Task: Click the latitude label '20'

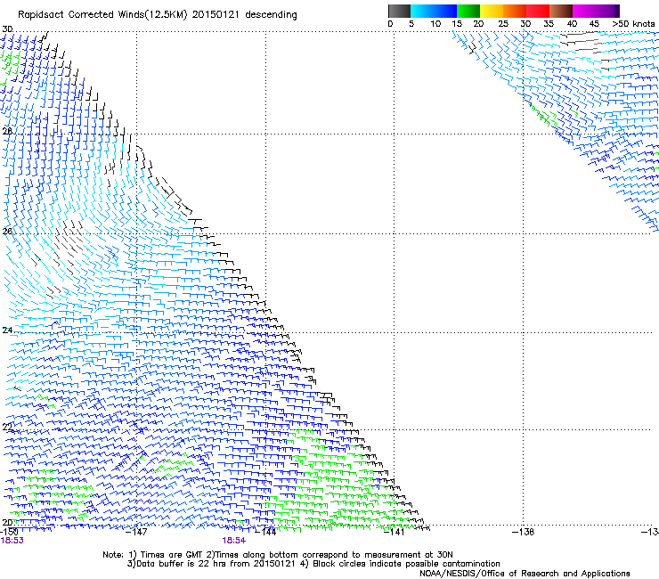Action: click(7, 522)
